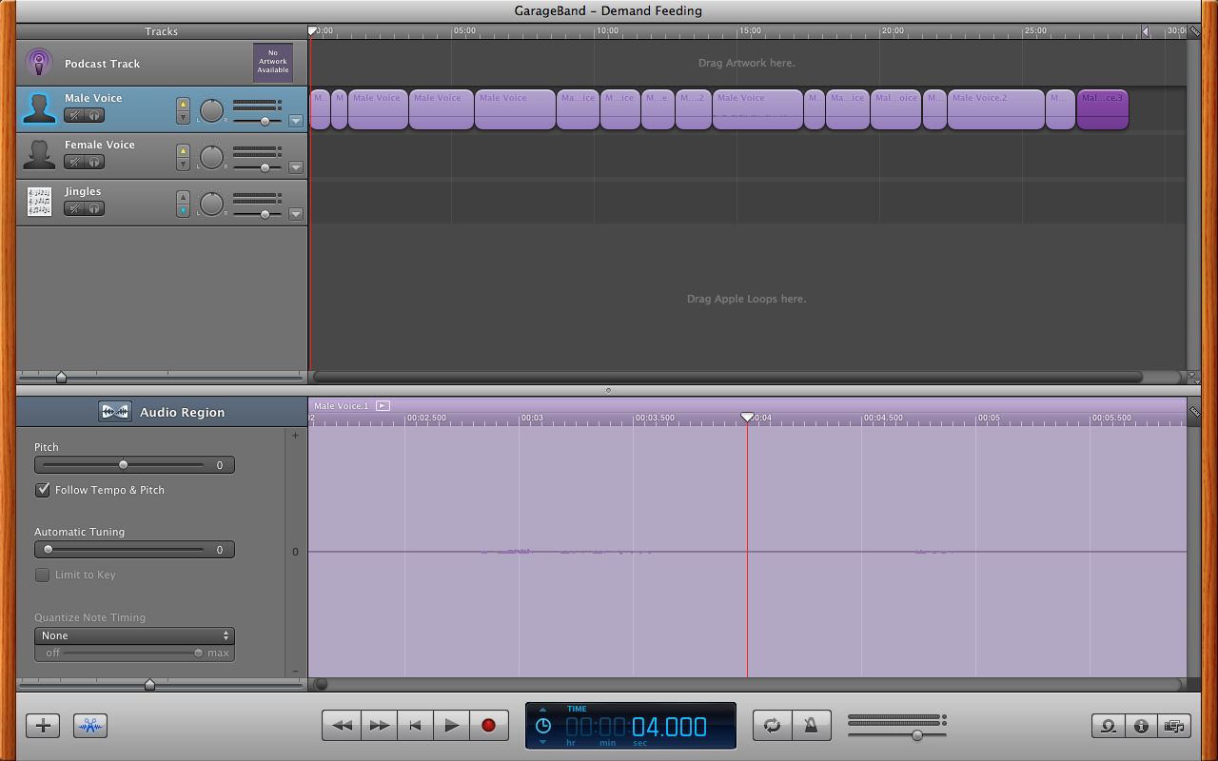
Task: Select the last Male Voice region clip
Action: [1102, 109]
